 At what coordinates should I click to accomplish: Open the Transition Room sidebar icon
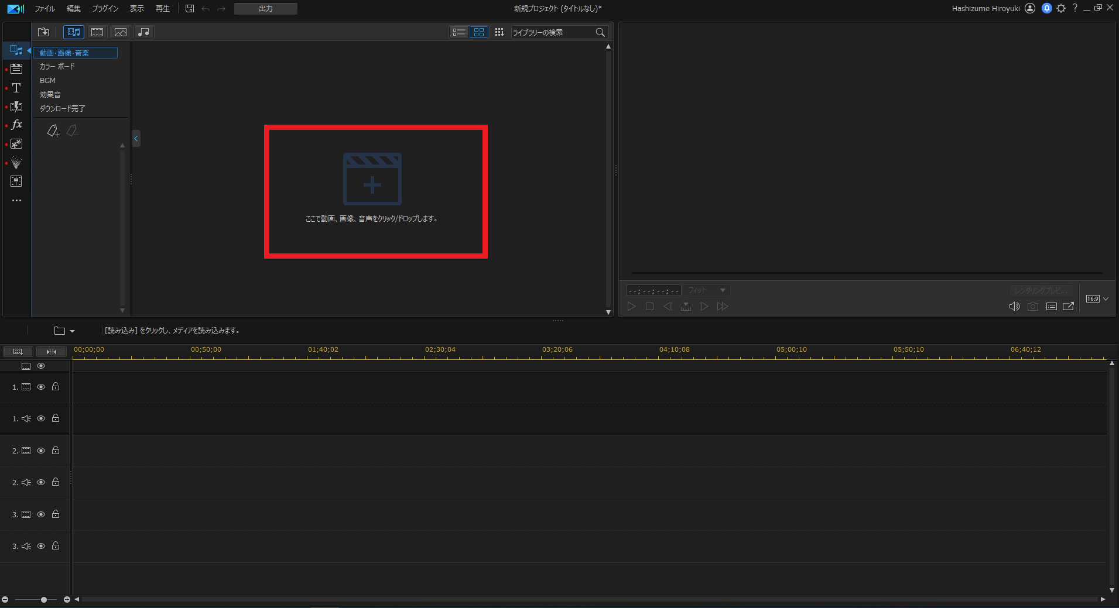click(x=16, y=107)
